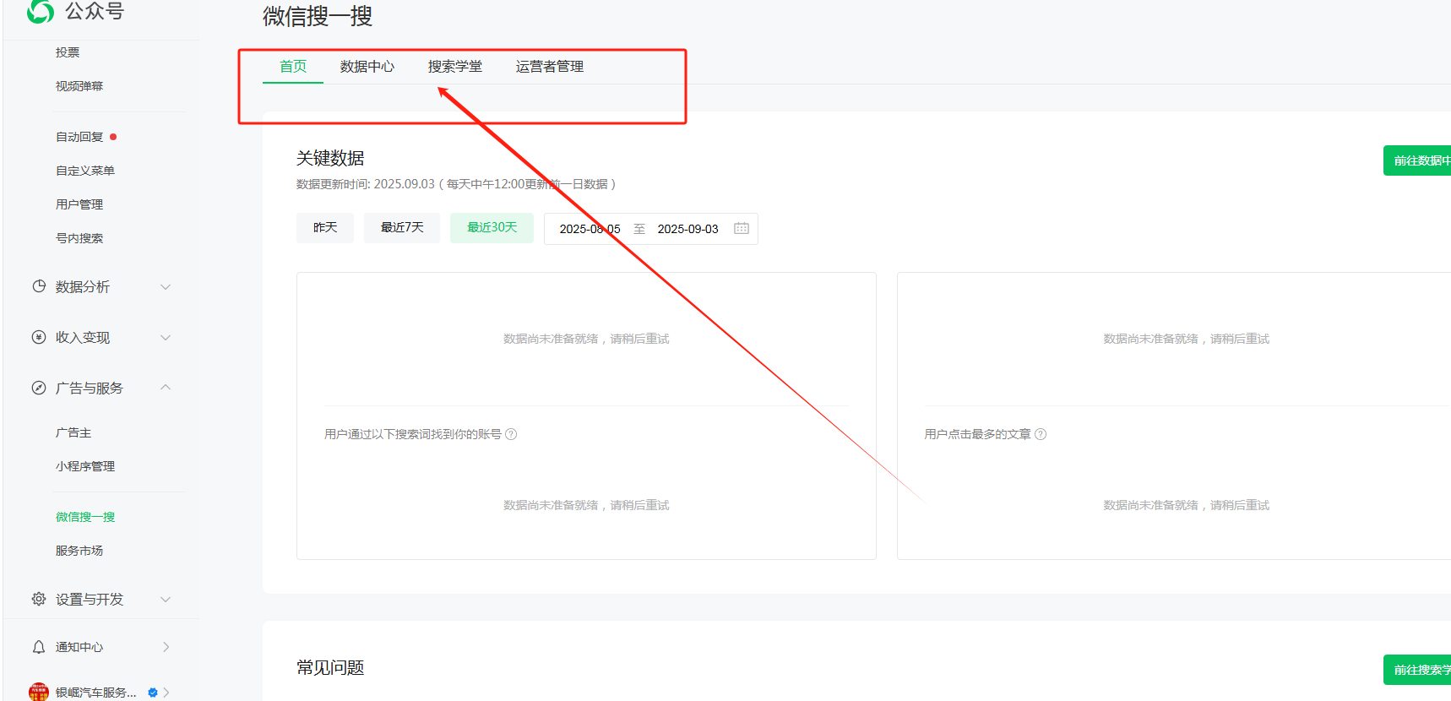Select the 昨天 date filter
1451x701 pixels.
coord(325,228)
